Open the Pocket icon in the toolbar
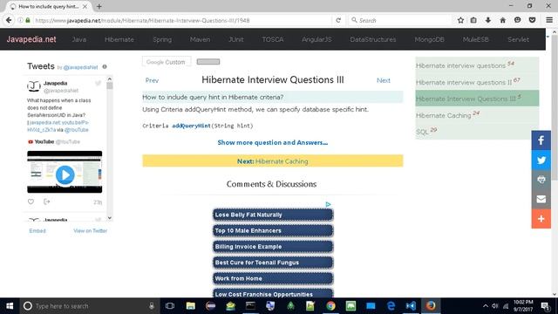The image size is (558, 314). click(533, 20)
